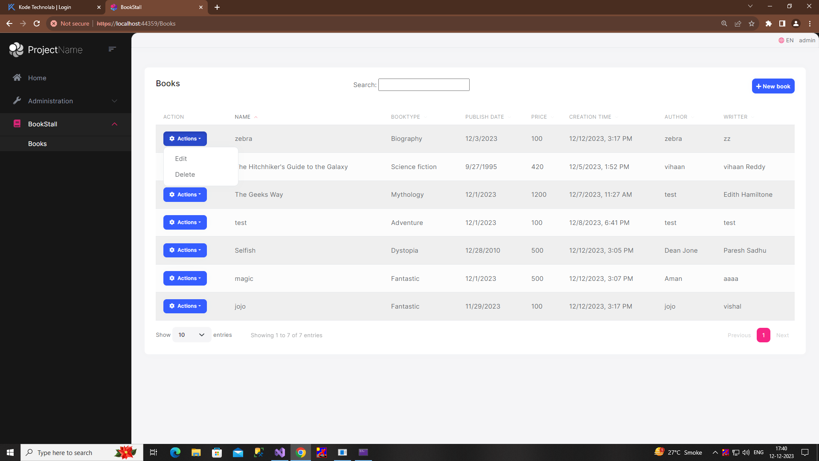Click Hitchhiker's Guide to the Galaxy name
This screenshot has width=819, height=461.
tap(293, 167)
